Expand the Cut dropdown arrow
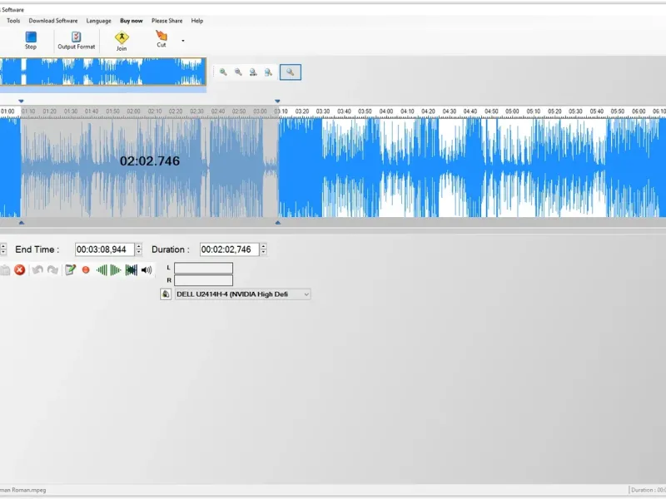Screen dimensions: 666x499 pos(183,40)
